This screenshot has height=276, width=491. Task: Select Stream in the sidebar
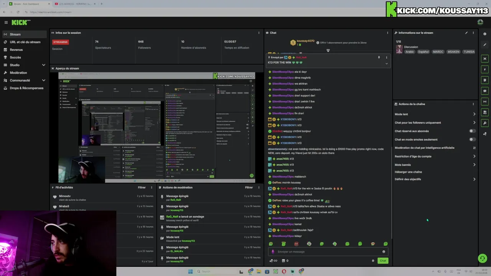[25, 34]
